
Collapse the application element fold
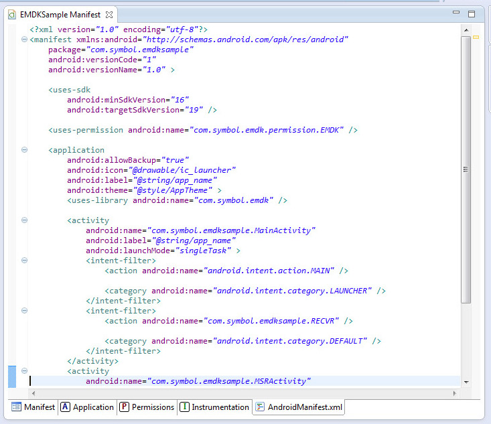coord(24,150)
